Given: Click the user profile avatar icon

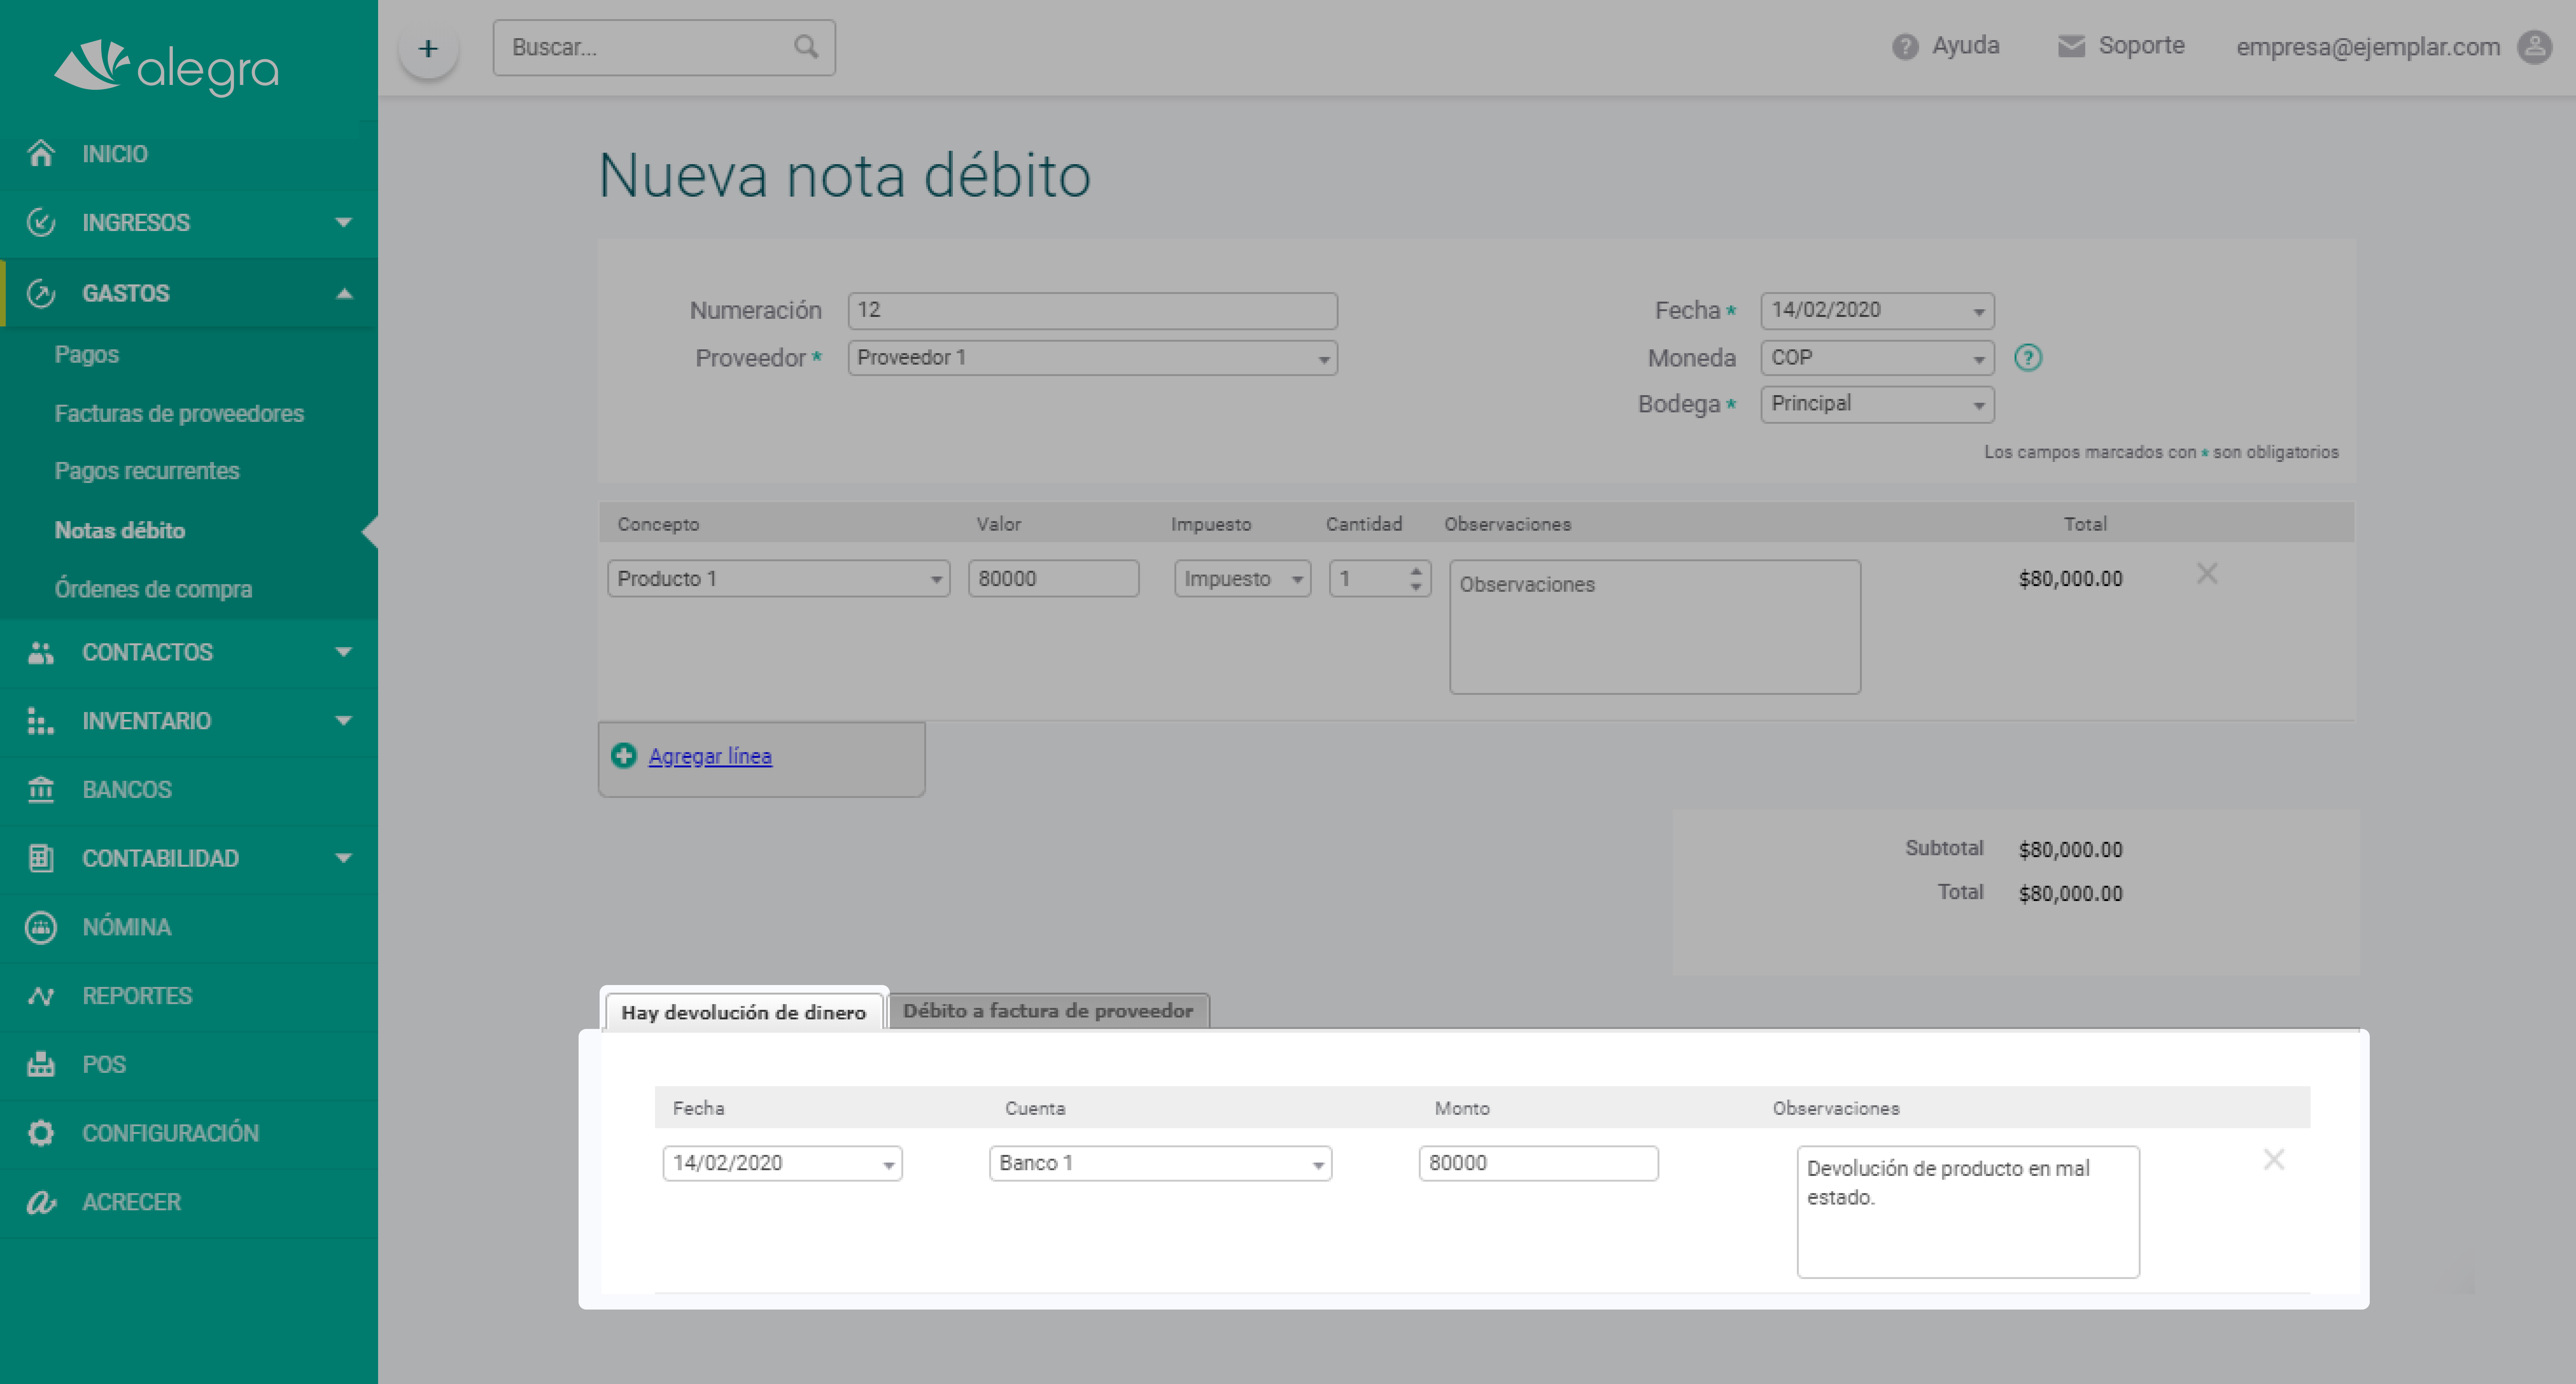Looking at the screenshot, I should coord(2534,47).
